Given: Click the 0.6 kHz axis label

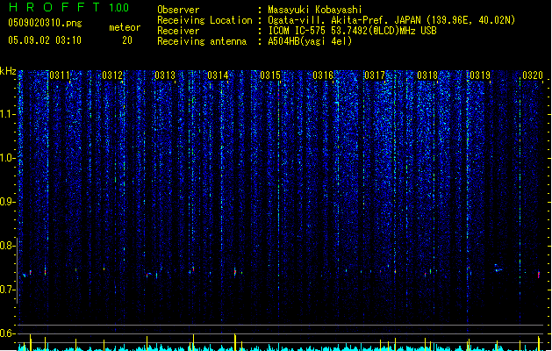Looking at the screenshot, I should click(x=7, y=333).
